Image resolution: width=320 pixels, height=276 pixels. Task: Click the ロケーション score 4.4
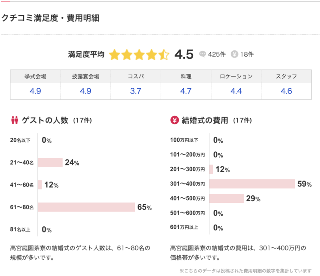(236, 91)
